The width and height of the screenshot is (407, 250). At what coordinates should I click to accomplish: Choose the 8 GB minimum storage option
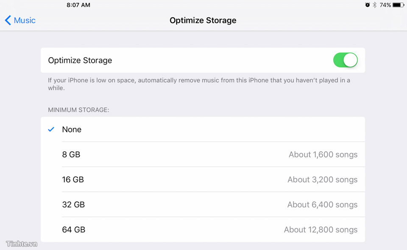point(71,155)
